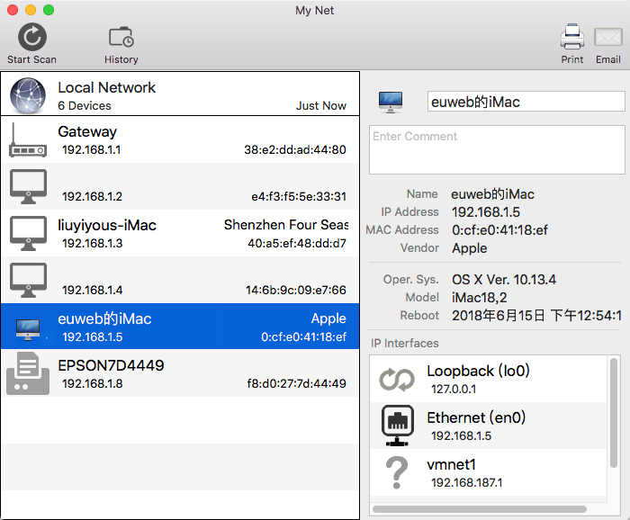Open the History toolbar icon
Viewport: 630px width, 520px height.
click(121, 37)
